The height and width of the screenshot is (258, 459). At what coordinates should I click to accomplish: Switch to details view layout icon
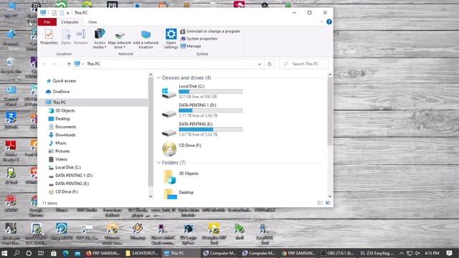321,203
